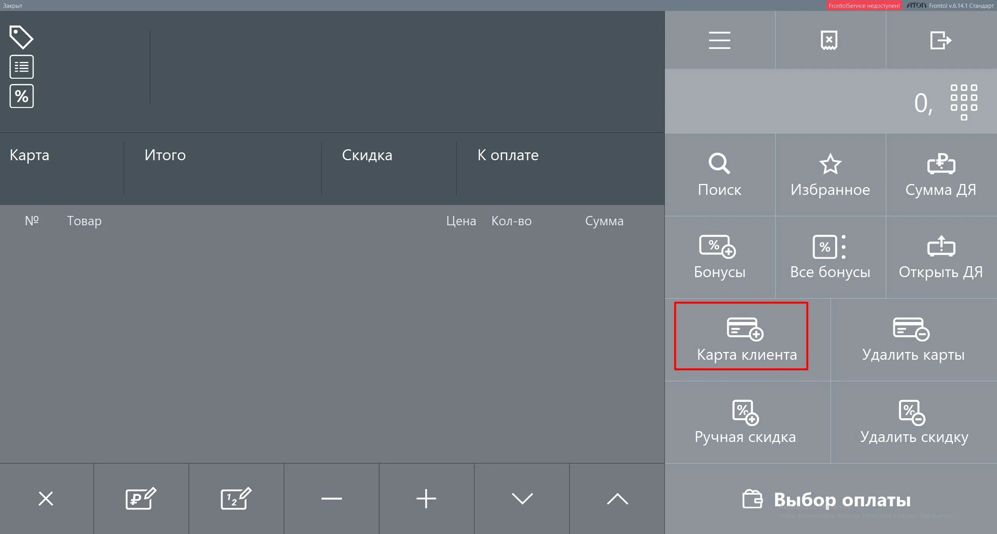Click the Товар column header

(x=84, y=221)
